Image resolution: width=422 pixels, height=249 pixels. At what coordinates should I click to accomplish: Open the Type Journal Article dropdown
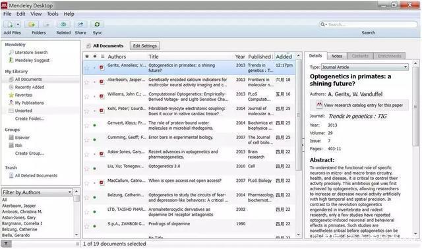(365, 67)
